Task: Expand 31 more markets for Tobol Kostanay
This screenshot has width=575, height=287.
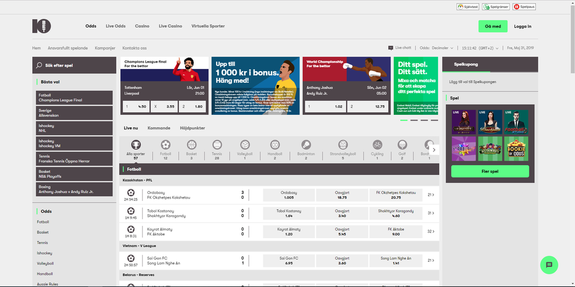Action: point(431,213)
